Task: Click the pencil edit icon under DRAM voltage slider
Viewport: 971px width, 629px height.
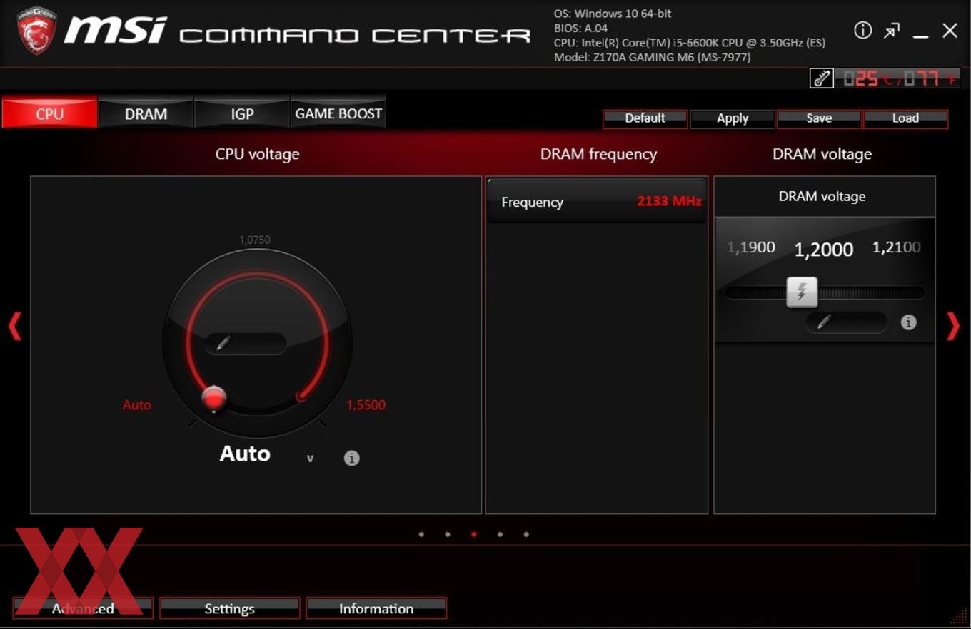Action: coord(824,322)
